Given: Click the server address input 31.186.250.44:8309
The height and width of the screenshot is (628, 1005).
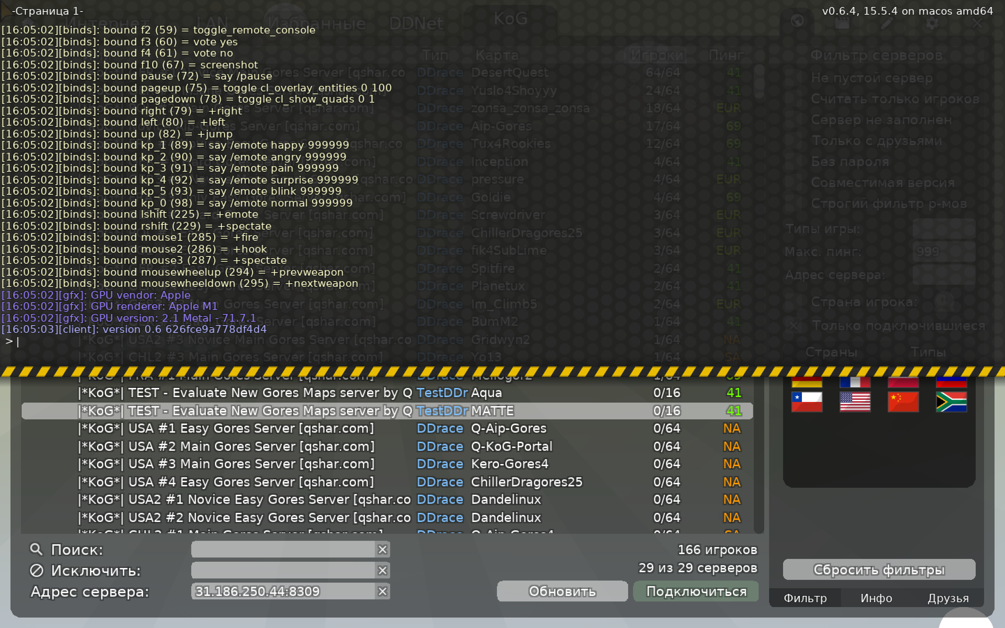Looking at the screenshot, I should pos(282,591).
